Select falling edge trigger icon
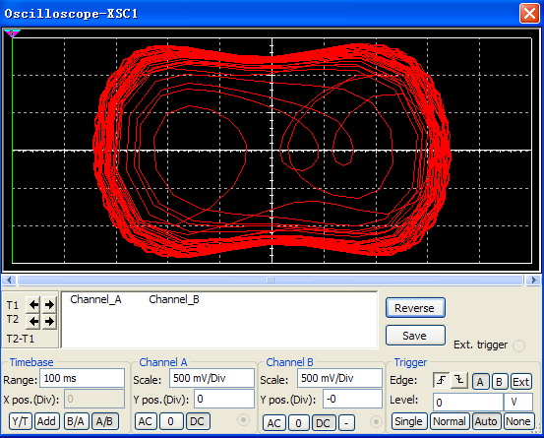Image resolution: width=544 pixels, height=438 pixels. coord(459,381)
